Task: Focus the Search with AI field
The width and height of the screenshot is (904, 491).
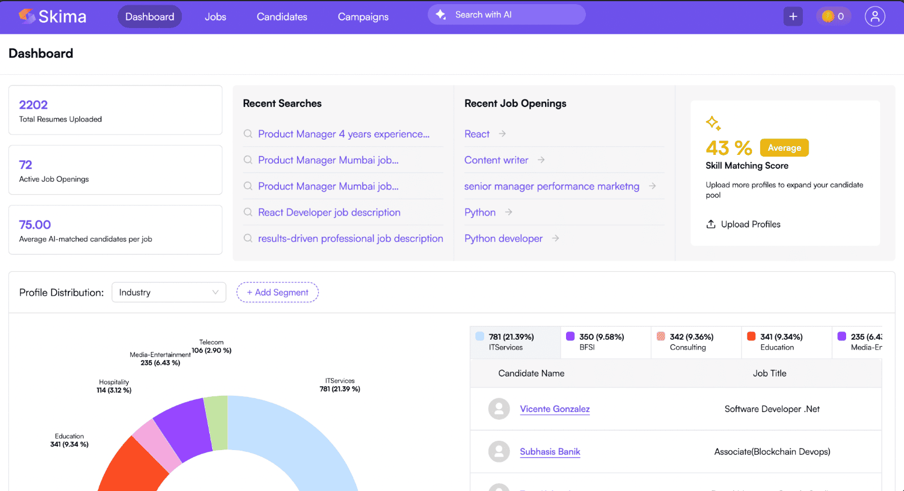Action: (x=506, y=15)
